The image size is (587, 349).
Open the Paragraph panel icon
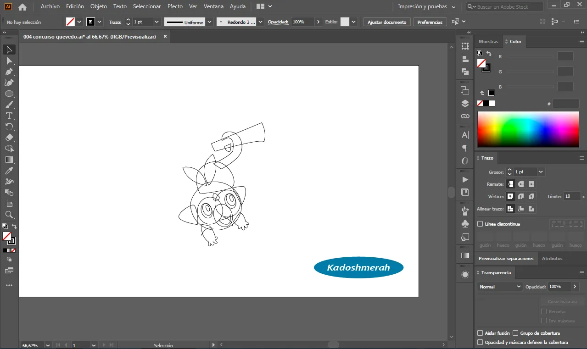465,148
